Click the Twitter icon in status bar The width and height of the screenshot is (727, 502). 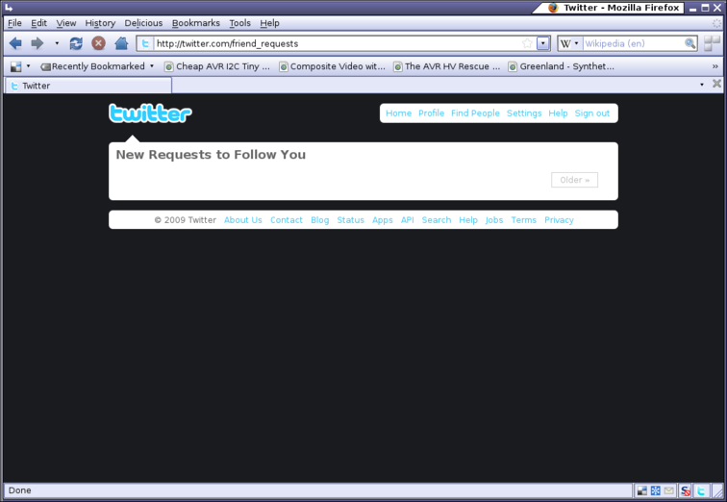point(701,490)
